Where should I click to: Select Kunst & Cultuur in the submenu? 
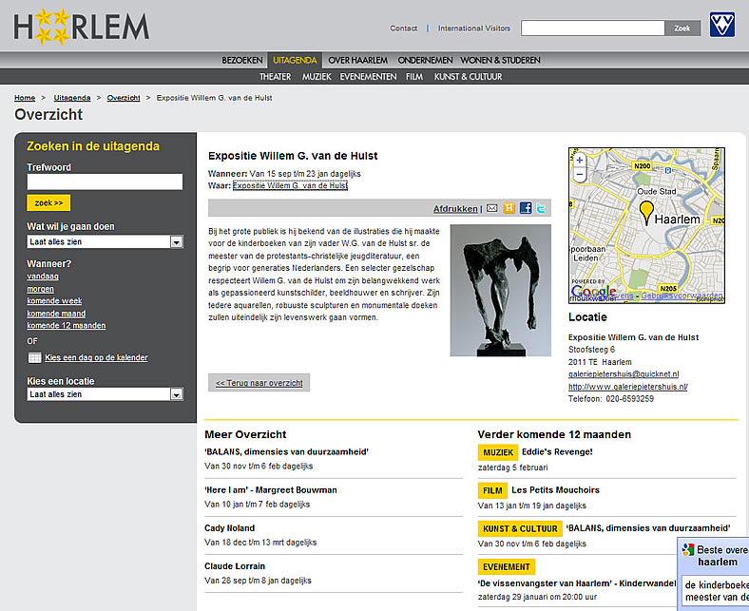coord(468,76)
